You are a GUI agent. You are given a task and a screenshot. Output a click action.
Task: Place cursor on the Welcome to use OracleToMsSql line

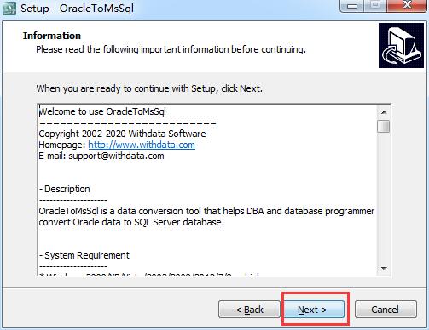tap(102, 111)
